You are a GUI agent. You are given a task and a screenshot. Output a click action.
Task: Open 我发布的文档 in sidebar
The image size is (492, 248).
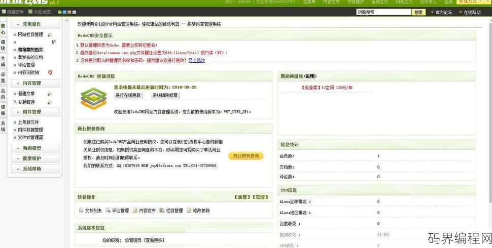30,57
